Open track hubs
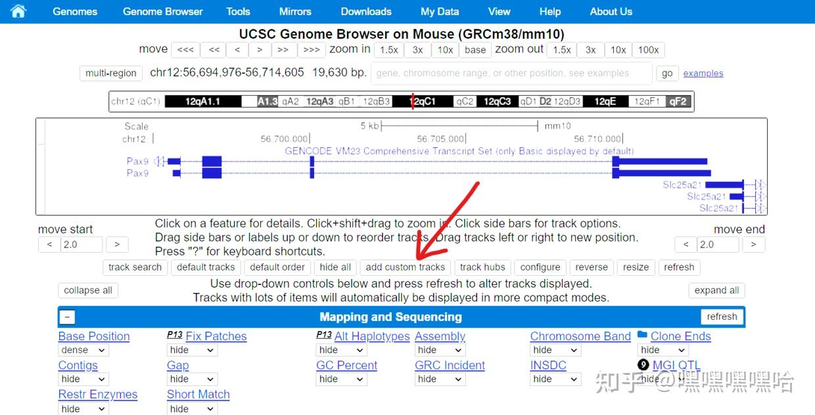Screen dimensions: 815x415 tap(482, 267)
